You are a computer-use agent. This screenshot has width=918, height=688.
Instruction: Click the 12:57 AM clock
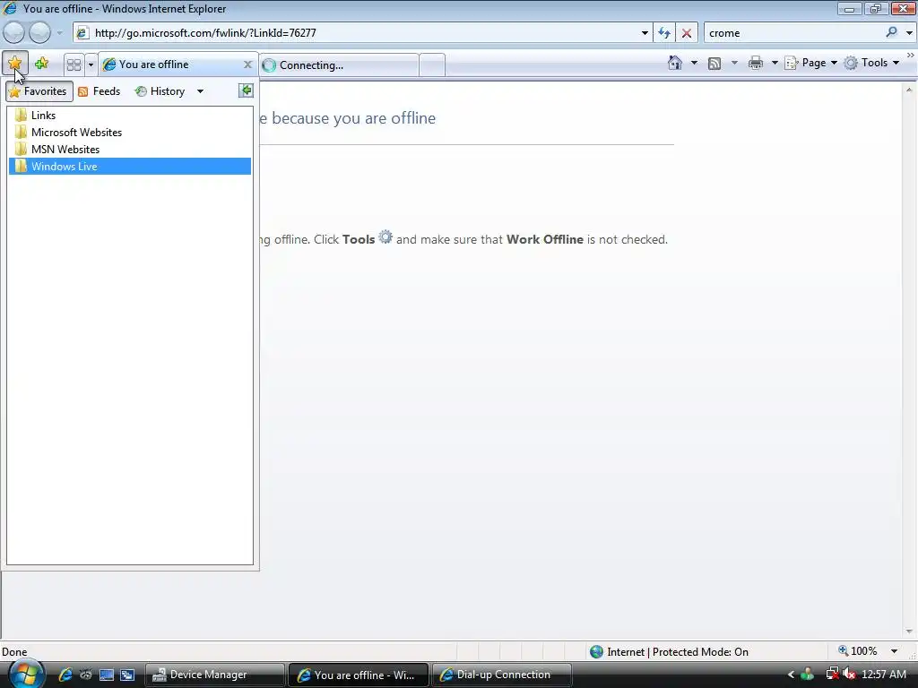(x=884, y=675)
